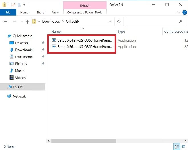Click the 2 items status text
This screenshot has width=188, height=150.
[x=9, y=147]
